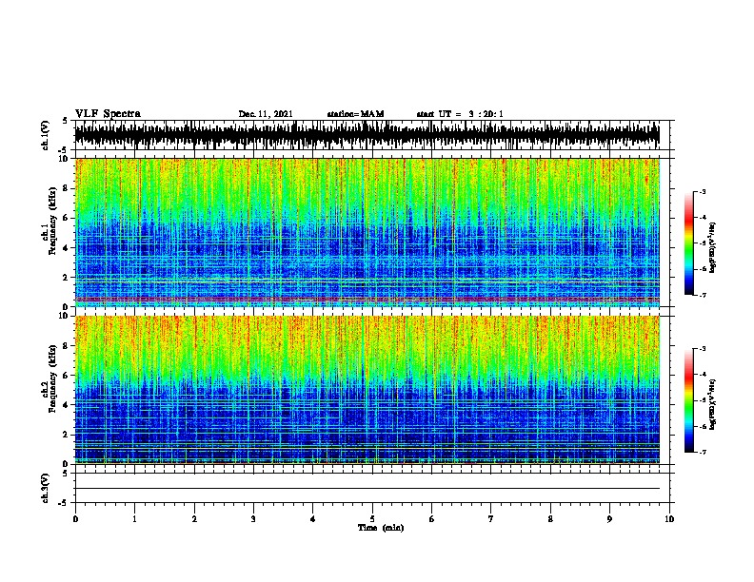Click time axis tick label "0"
This screenshot has height=582, width=754.
pos(75,519)
